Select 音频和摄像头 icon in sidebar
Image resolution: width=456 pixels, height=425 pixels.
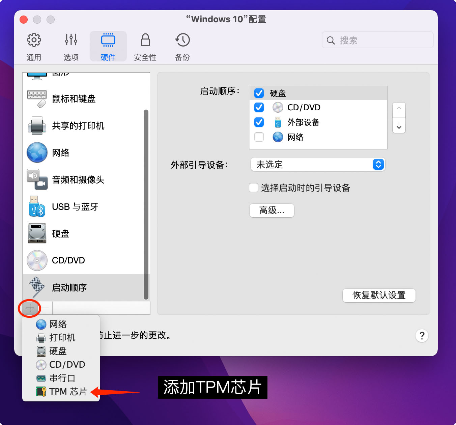click(x=37, y=179)
